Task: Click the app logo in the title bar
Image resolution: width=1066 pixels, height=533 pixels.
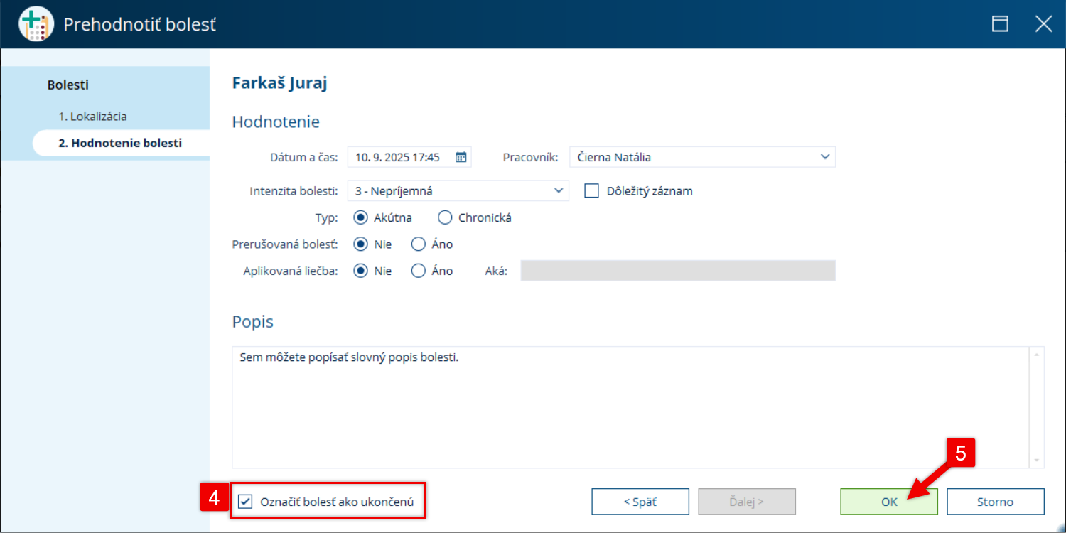Action: (36, 24)
